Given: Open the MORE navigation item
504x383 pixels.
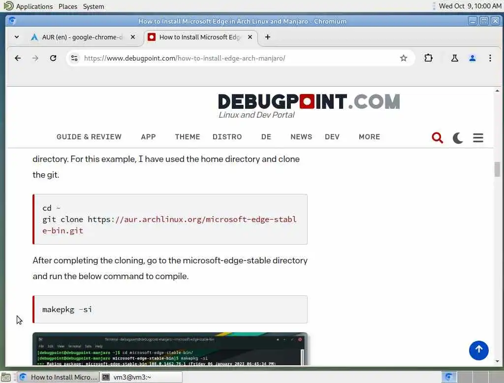Looking at the screenshot, I should coord(369,137).
